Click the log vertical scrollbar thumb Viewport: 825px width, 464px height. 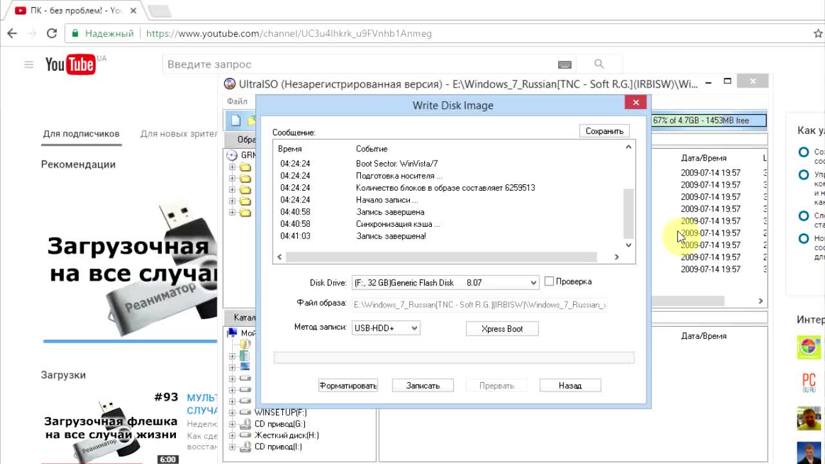[x=628, y=213]
